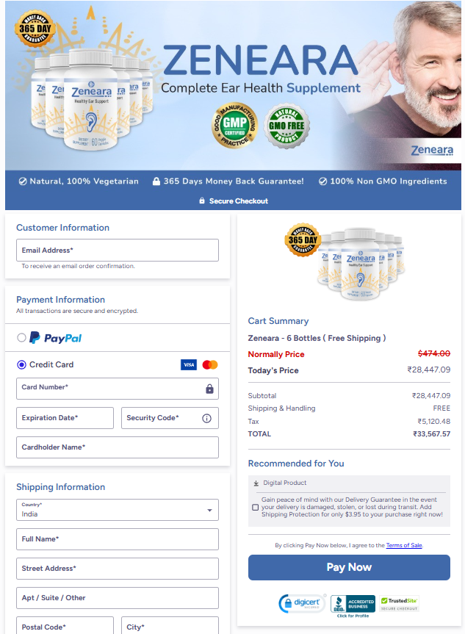Click the Security Code info icon
The height and width of the screenshot is (634, 465).
click(x=206, y=418)
